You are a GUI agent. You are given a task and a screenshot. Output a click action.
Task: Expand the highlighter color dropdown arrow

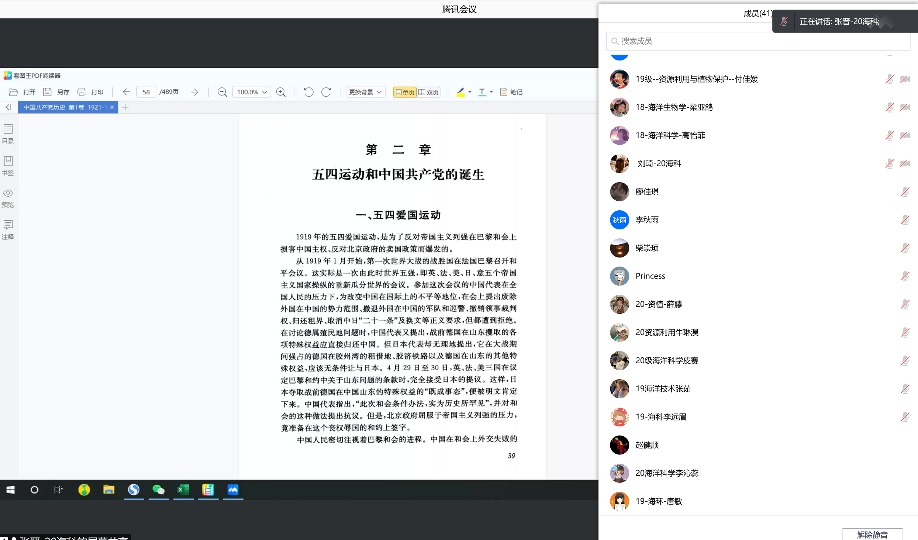pos(470,92)
